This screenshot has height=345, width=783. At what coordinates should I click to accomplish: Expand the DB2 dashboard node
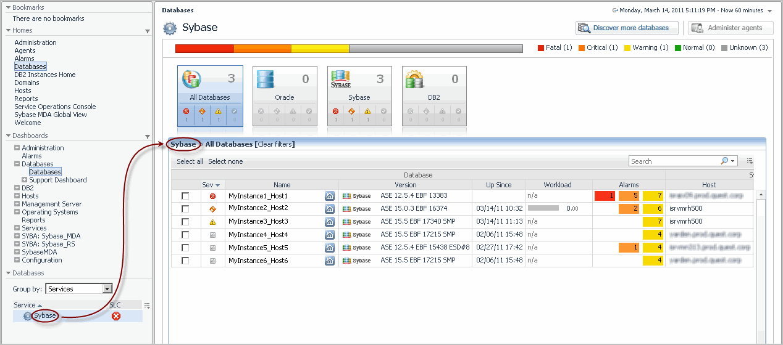(17, 188)
